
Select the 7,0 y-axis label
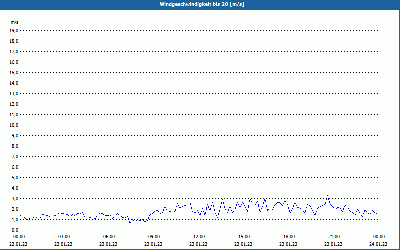click(15, 156)
